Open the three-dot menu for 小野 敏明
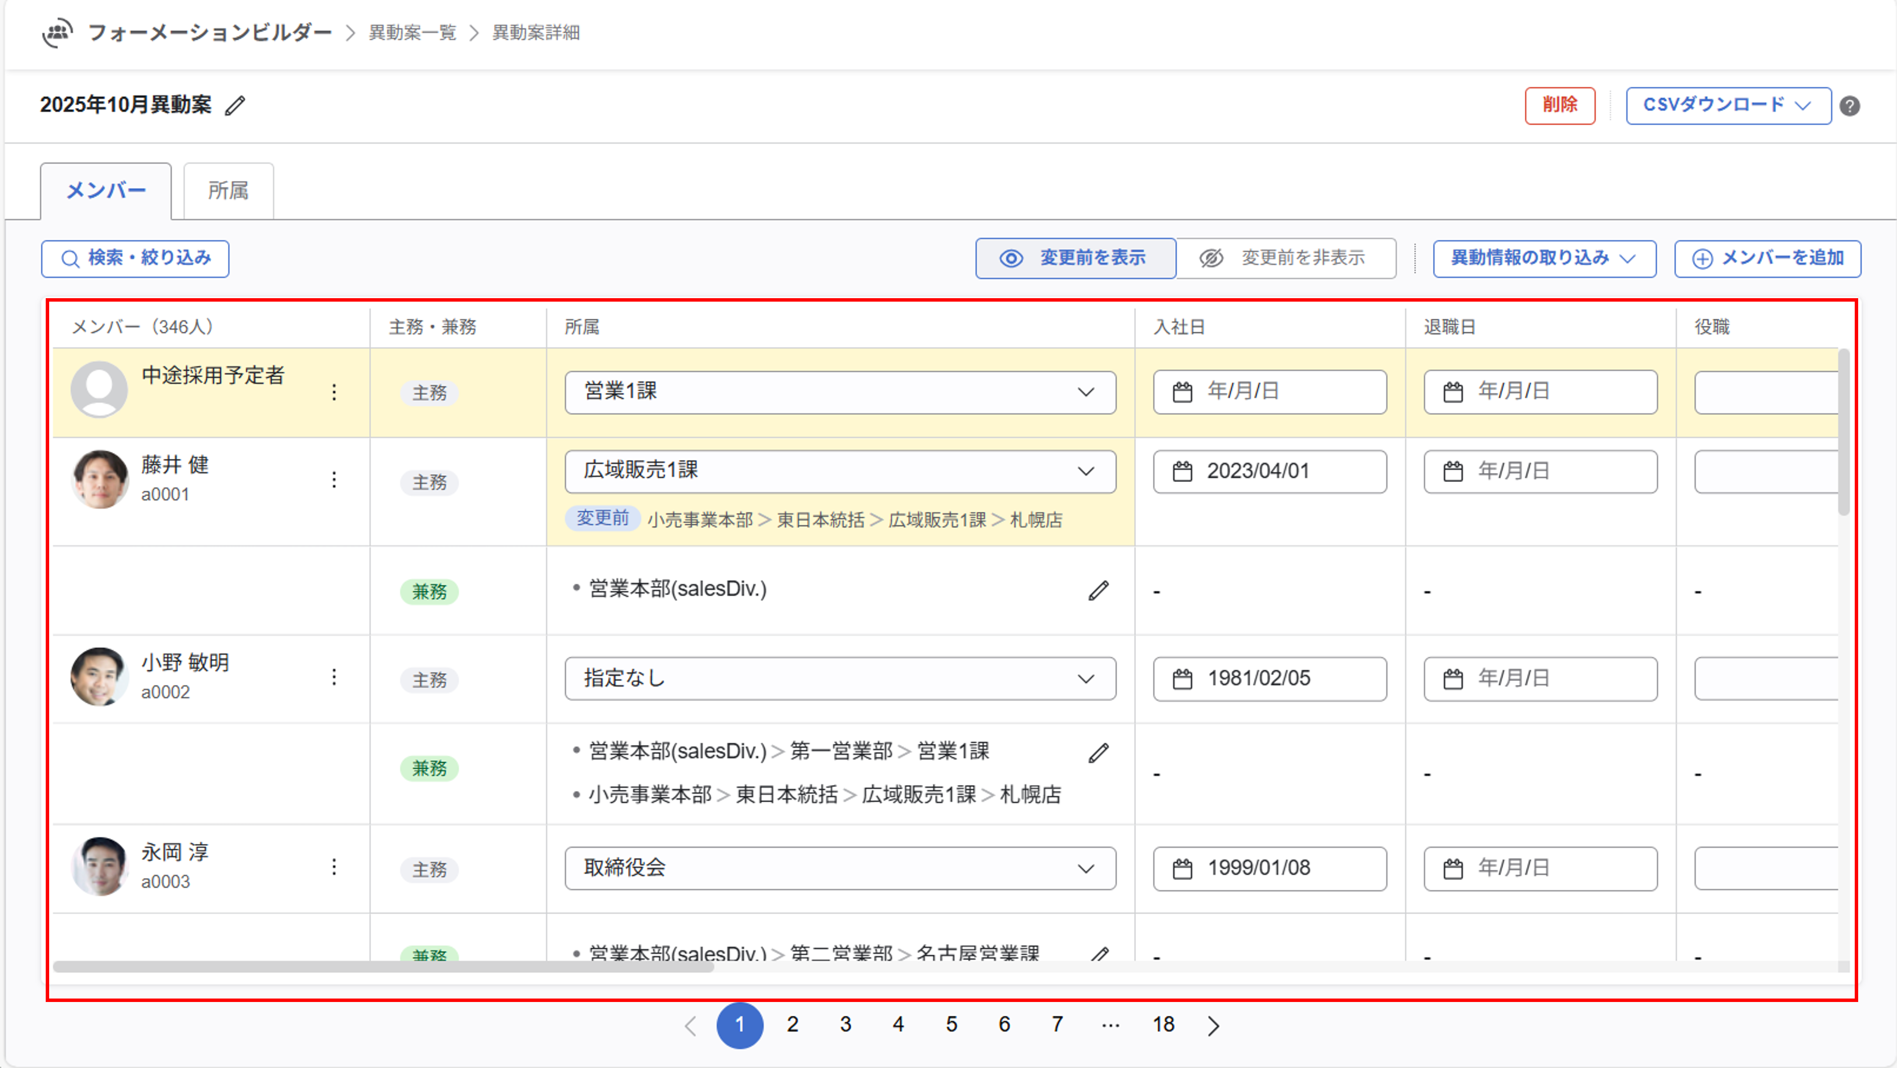 [x=334, y=677]
